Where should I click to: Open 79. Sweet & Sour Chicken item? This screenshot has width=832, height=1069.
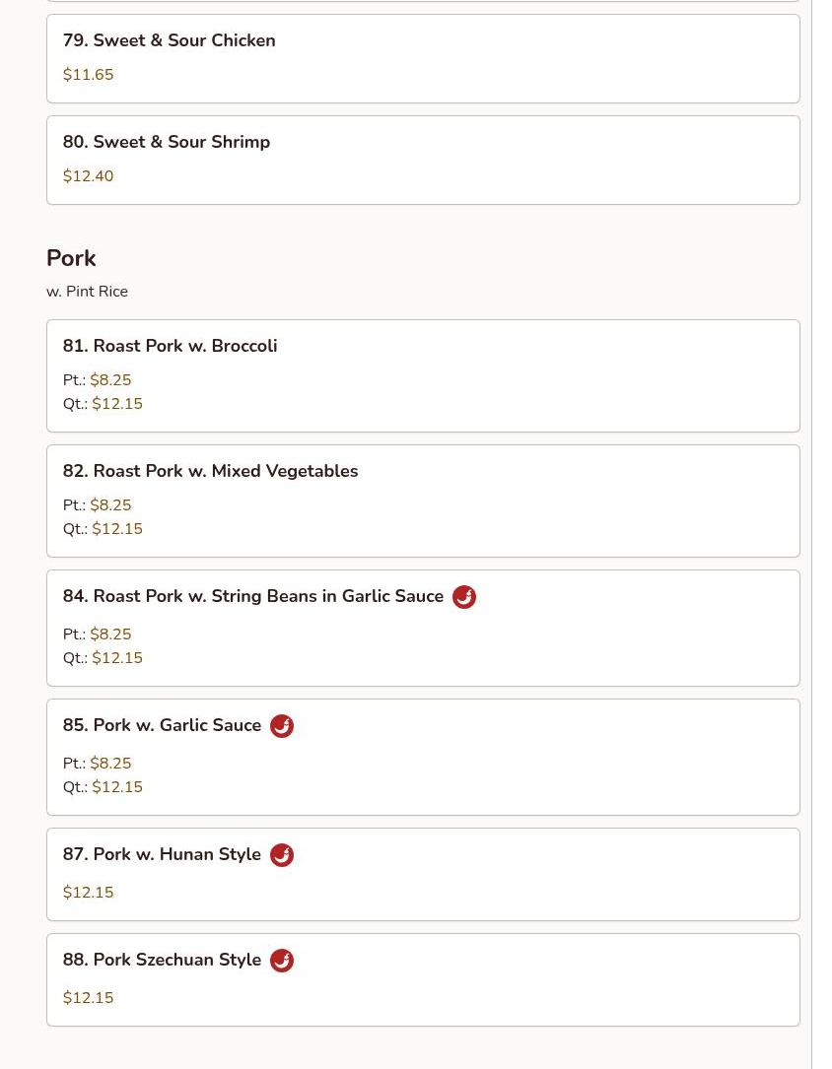(169, 40)
